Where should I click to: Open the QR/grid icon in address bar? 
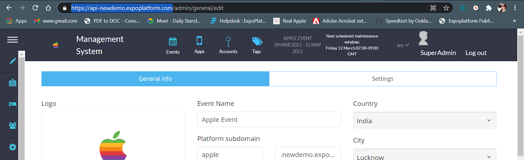click(433, 8)
